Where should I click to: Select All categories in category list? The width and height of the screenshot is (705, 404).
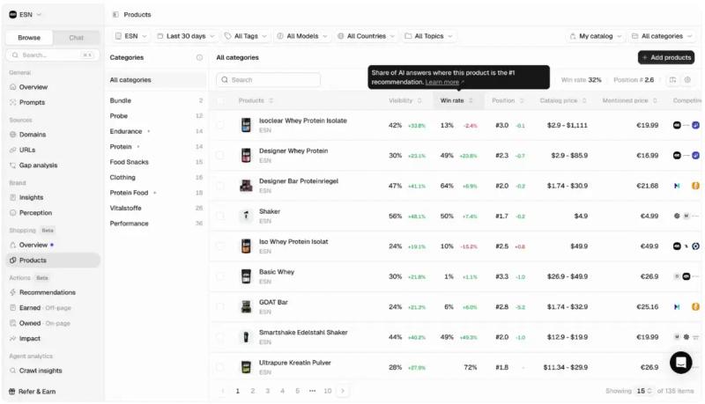(x=156, y=80)
